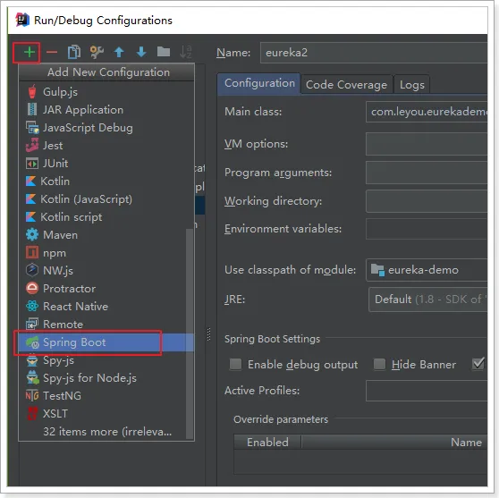Click the configuration list vertical scrollbar
Screen dimensions: 499x498
(190, 333)
